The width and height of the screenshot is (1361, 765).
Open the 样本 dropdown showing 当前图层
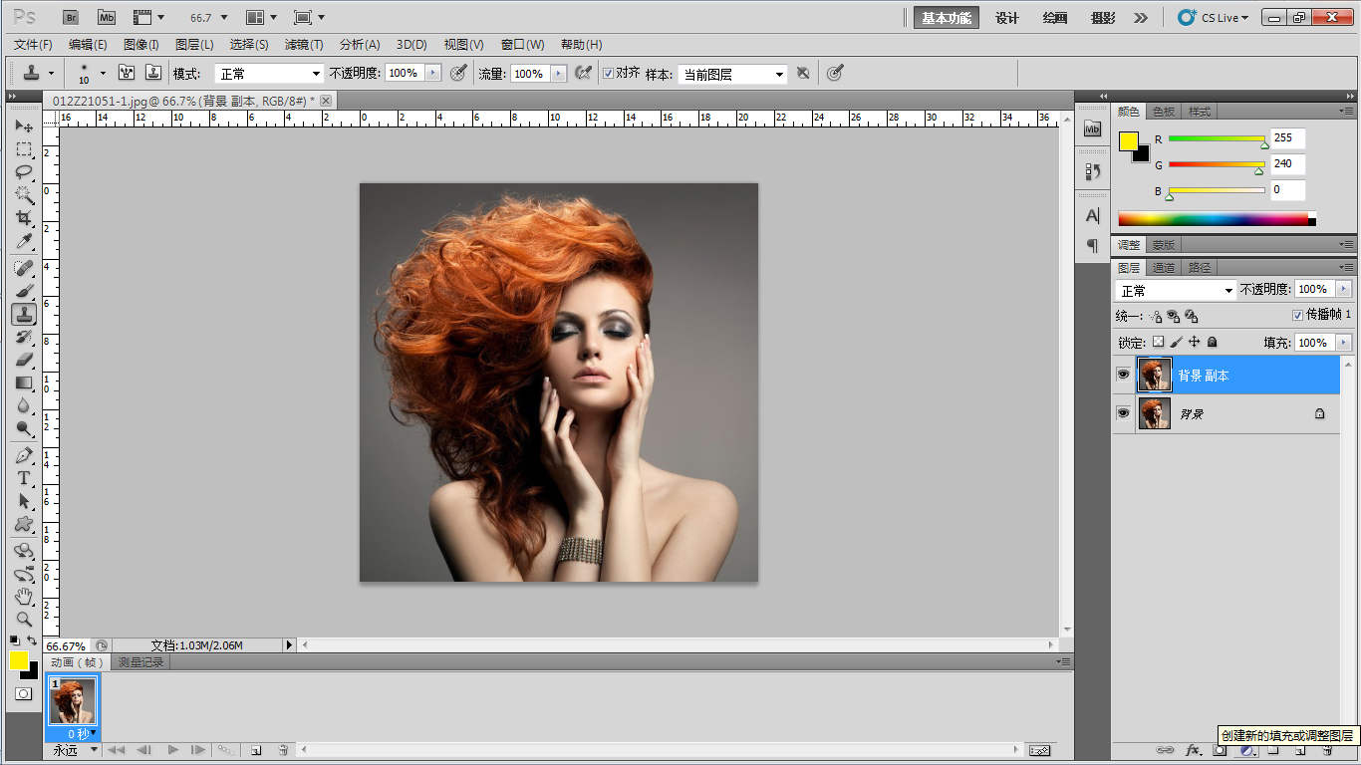[x=733, y=74]
